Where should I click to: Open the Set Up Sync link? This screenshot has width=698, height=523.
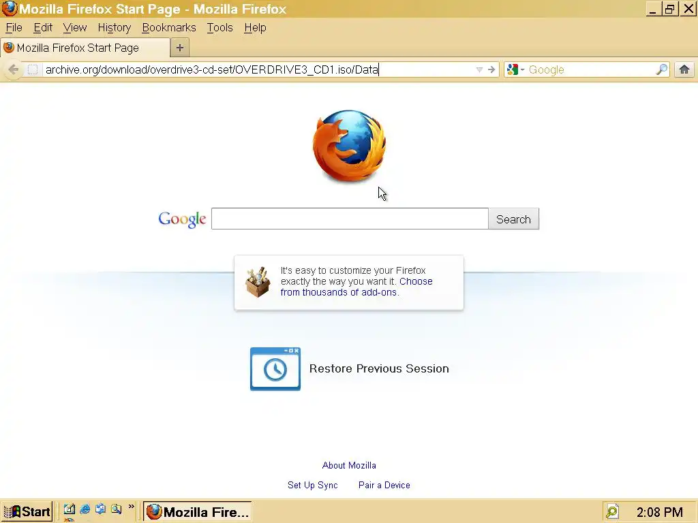point(312,485)
